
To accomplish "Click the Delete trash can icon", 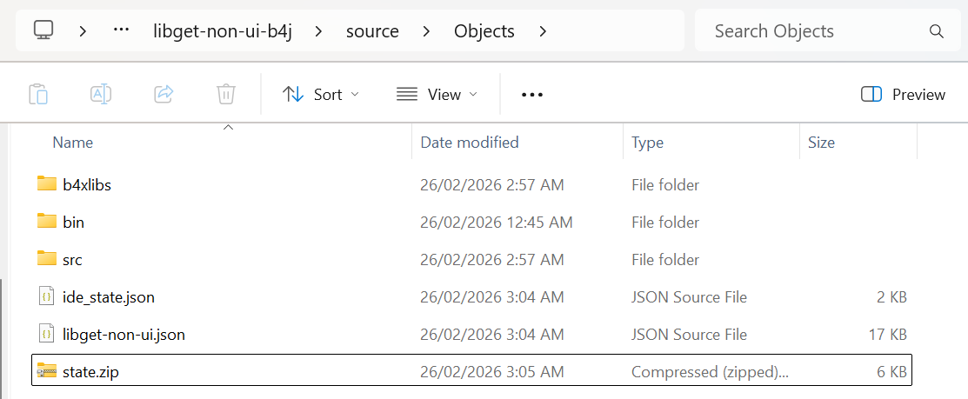I will [226, 94].
